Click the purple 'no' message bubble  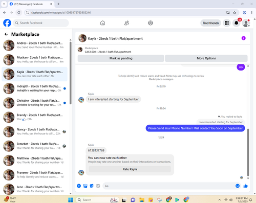tap(241, 67)
